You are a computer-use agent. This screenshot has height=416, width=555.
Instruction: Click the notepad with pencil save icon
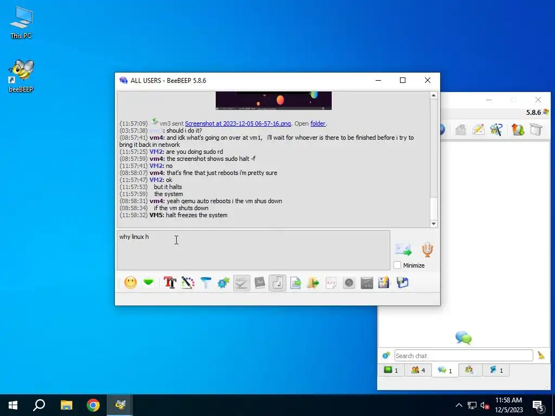click(x=384, y=283)
